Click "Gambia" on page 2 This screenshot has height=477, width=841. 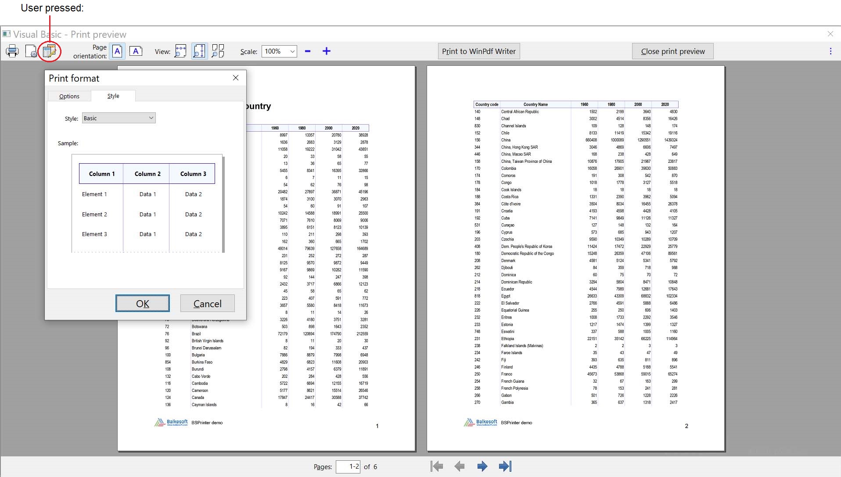(x=507, y=402)
